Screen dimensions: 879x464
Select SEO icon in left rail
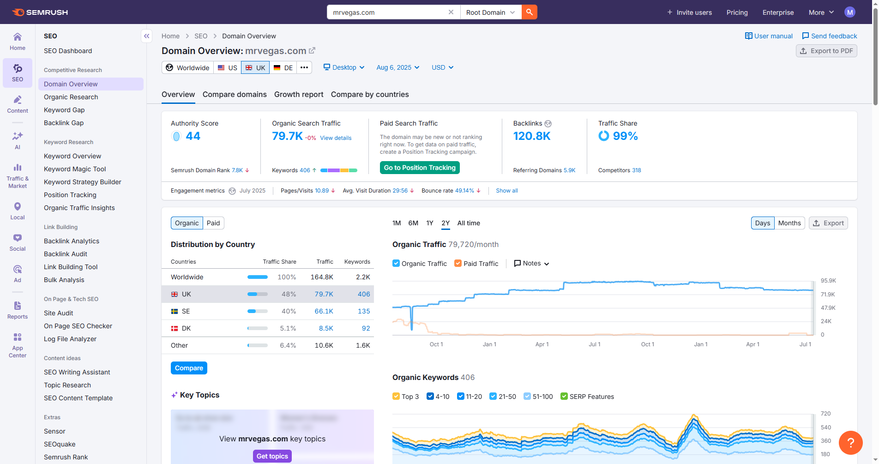click(18, 73)
